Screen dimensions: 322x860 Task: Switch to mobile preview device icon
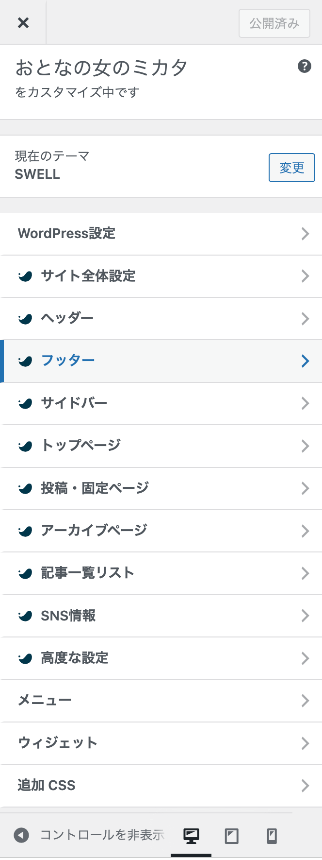coord(272,836)
